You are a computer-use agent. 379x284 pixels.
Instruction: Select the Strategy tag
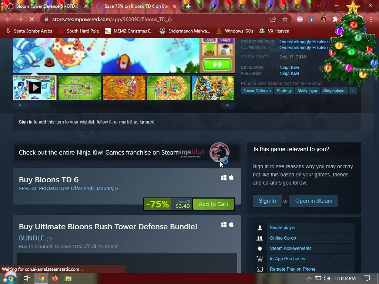(x=284, y=91)
